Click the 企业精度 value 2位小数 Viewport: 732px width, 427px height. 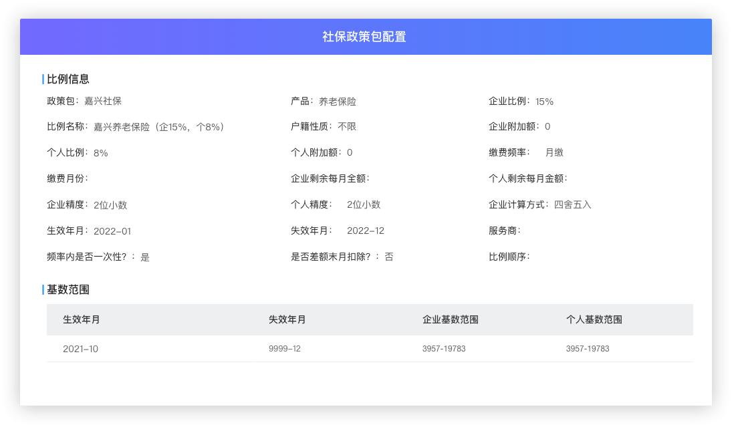[x=110, y=205]
